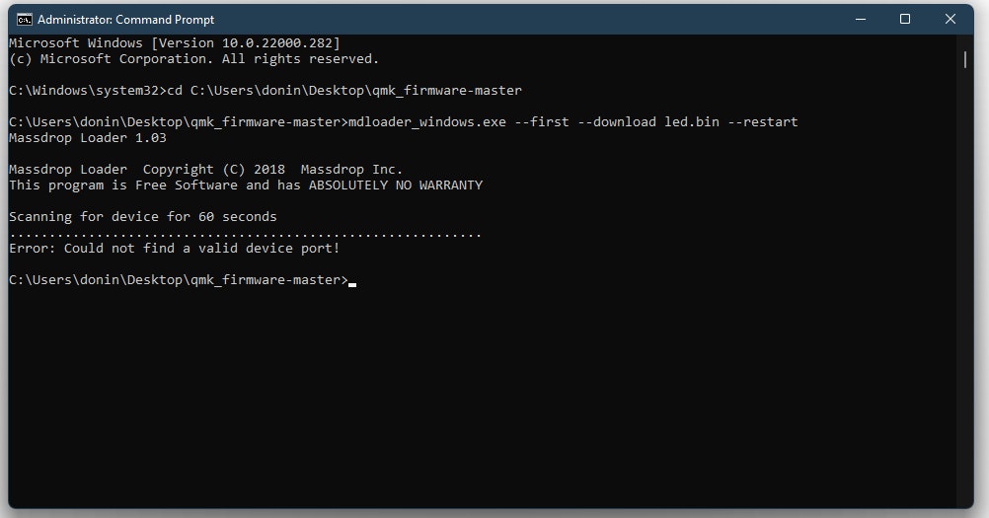Screen dimensions: 989x518
Task: Click the row of progress dots
Action: 245,234
